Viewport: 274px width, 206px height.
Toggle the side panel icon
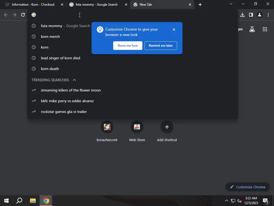[x=251, y=15]
